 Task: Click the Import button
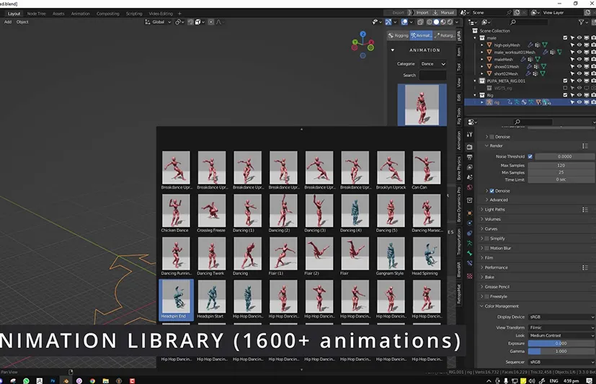coord(419,12)
